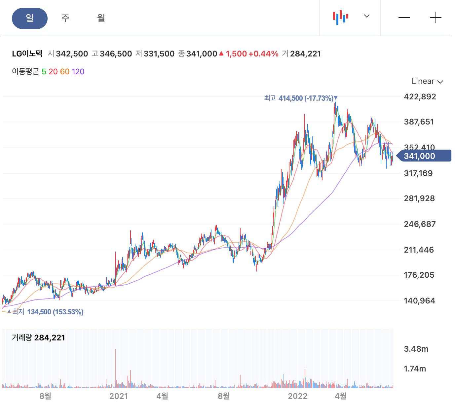Screen dimensions: 456x420
Task: Click the 246,687 price axis label
Action: tap(420, 224)
